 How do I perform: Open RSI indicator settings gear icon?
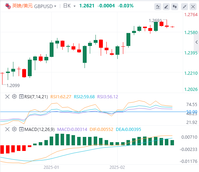click(x=14, y=97)
